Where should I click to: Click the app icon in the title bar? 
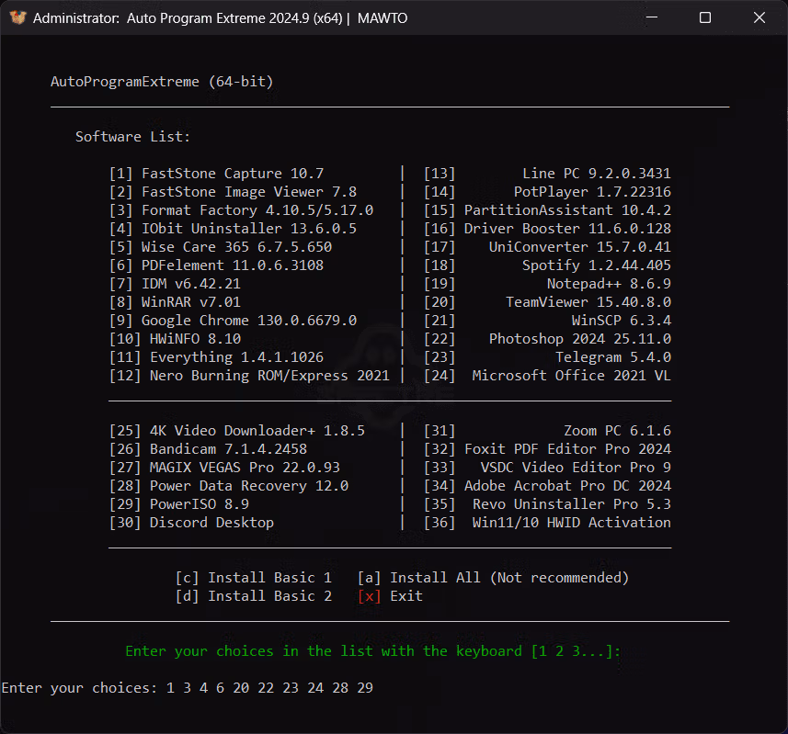17,17
